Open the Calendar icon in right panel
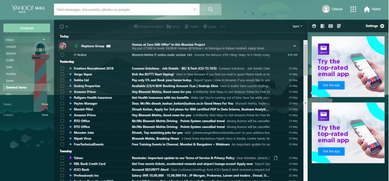Viewport: 389px width, 181px height. (331, 26)
